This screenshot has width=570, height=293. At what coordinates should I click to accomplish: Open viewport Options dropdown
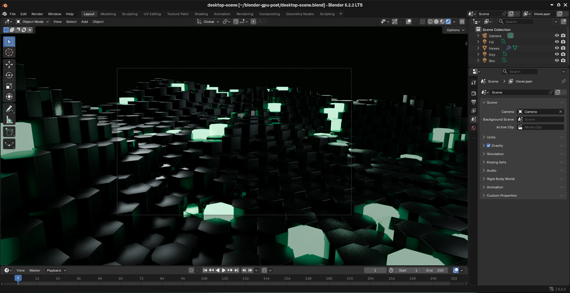[455, 30]
